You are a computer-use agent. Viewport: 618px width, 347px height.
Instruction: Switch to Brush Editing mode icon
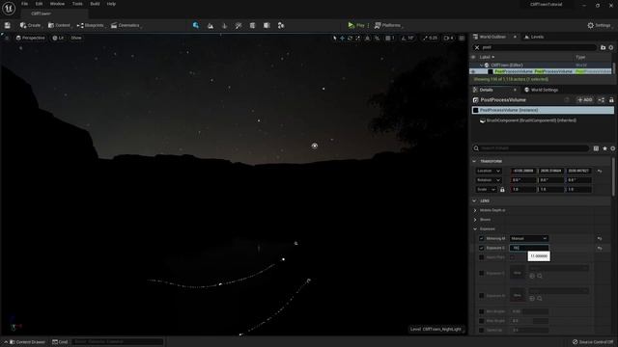(281, 26)
